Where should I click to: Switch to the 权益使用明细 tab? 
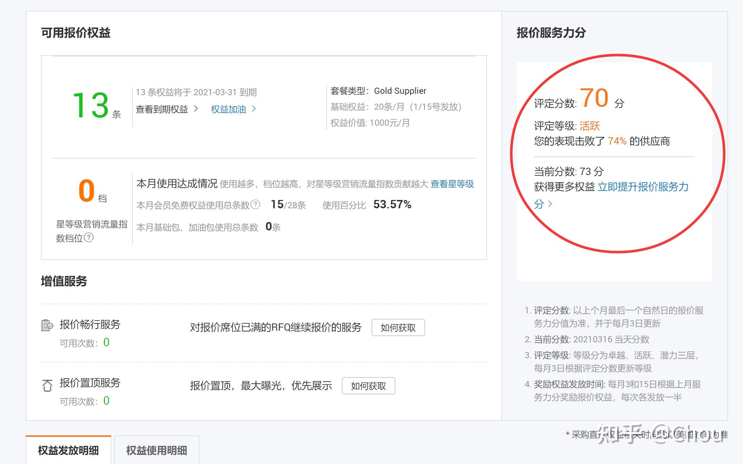[x=156, y=451]
